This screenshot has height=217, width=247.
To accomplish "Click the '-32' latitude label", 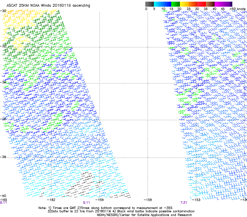I will pyautogui.click(x=3, y=46).
